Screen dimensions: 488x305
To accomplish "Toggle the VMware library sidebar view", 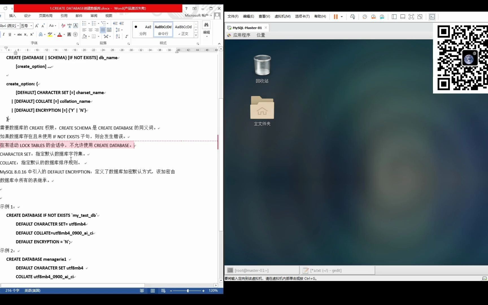I will [394, 17].
